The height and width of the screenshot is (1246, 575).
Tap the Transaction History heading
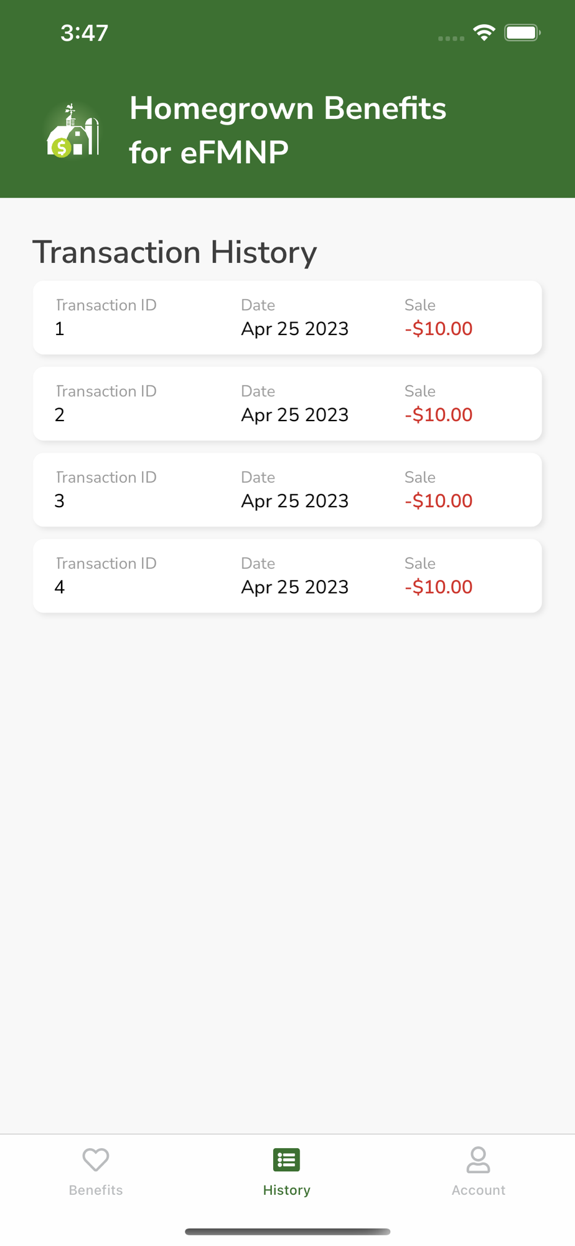click(175, 253)
